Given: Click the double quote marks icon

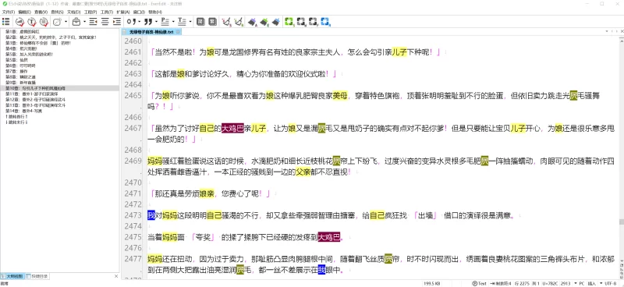Looking at the screenshot, I should pos(148,21).
